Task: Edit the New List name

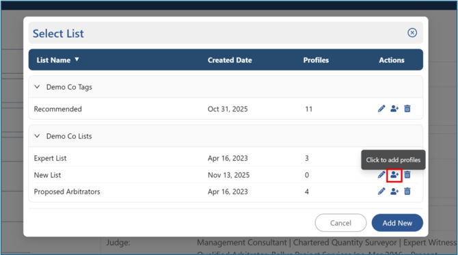Action: pos(381,175)
